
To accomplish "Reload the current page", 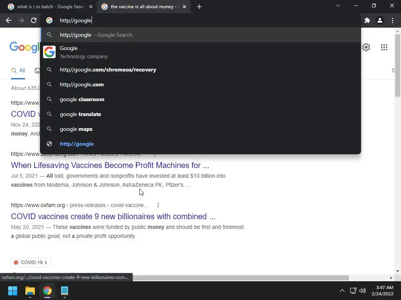I will [34, 20].
